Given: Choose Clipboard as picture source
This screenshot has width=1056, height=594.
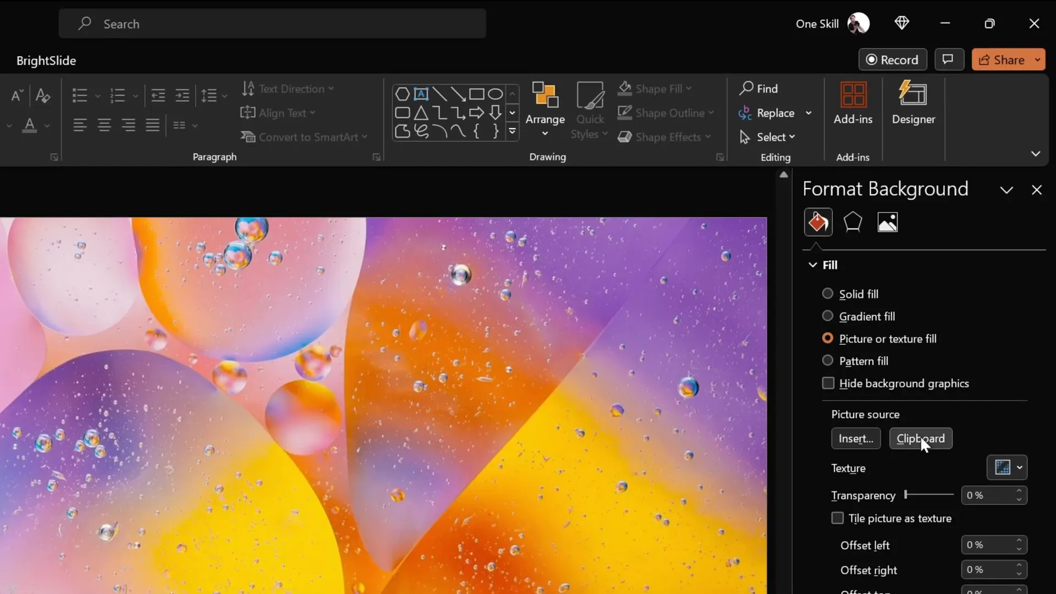Looking at the screenshot, I should [922, 438].
